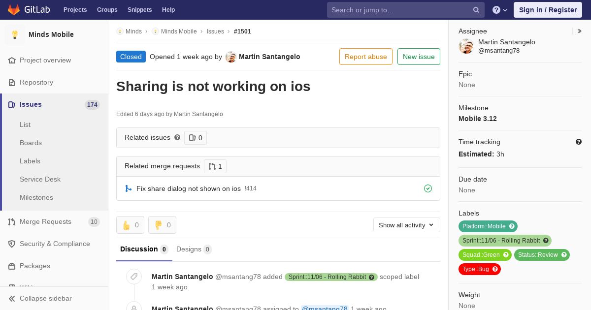Open Show all activity dropdown
This screenshot has height=310, width=591.
click(x=407, y=225)
